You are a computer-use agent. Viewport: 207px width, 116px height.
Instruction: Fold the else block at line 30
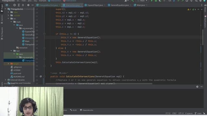[x=45, y=48]
